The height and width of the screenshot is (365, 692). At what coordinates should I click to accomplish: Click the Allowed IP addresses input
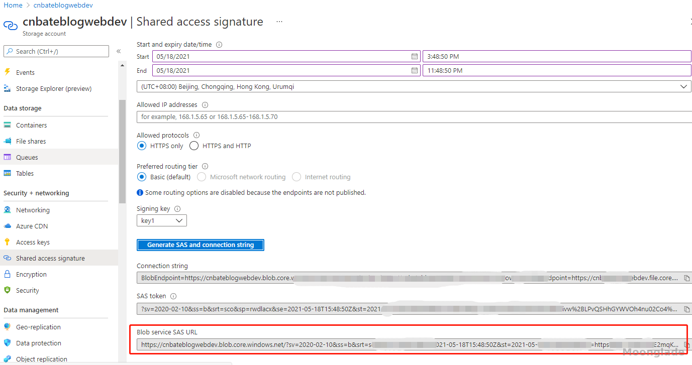(x=414, y=116)
